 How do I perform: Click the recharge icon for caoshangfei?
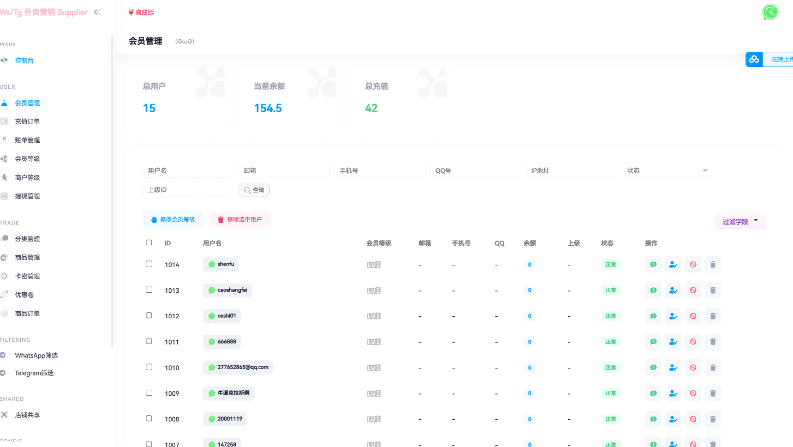tap(653, 290)
